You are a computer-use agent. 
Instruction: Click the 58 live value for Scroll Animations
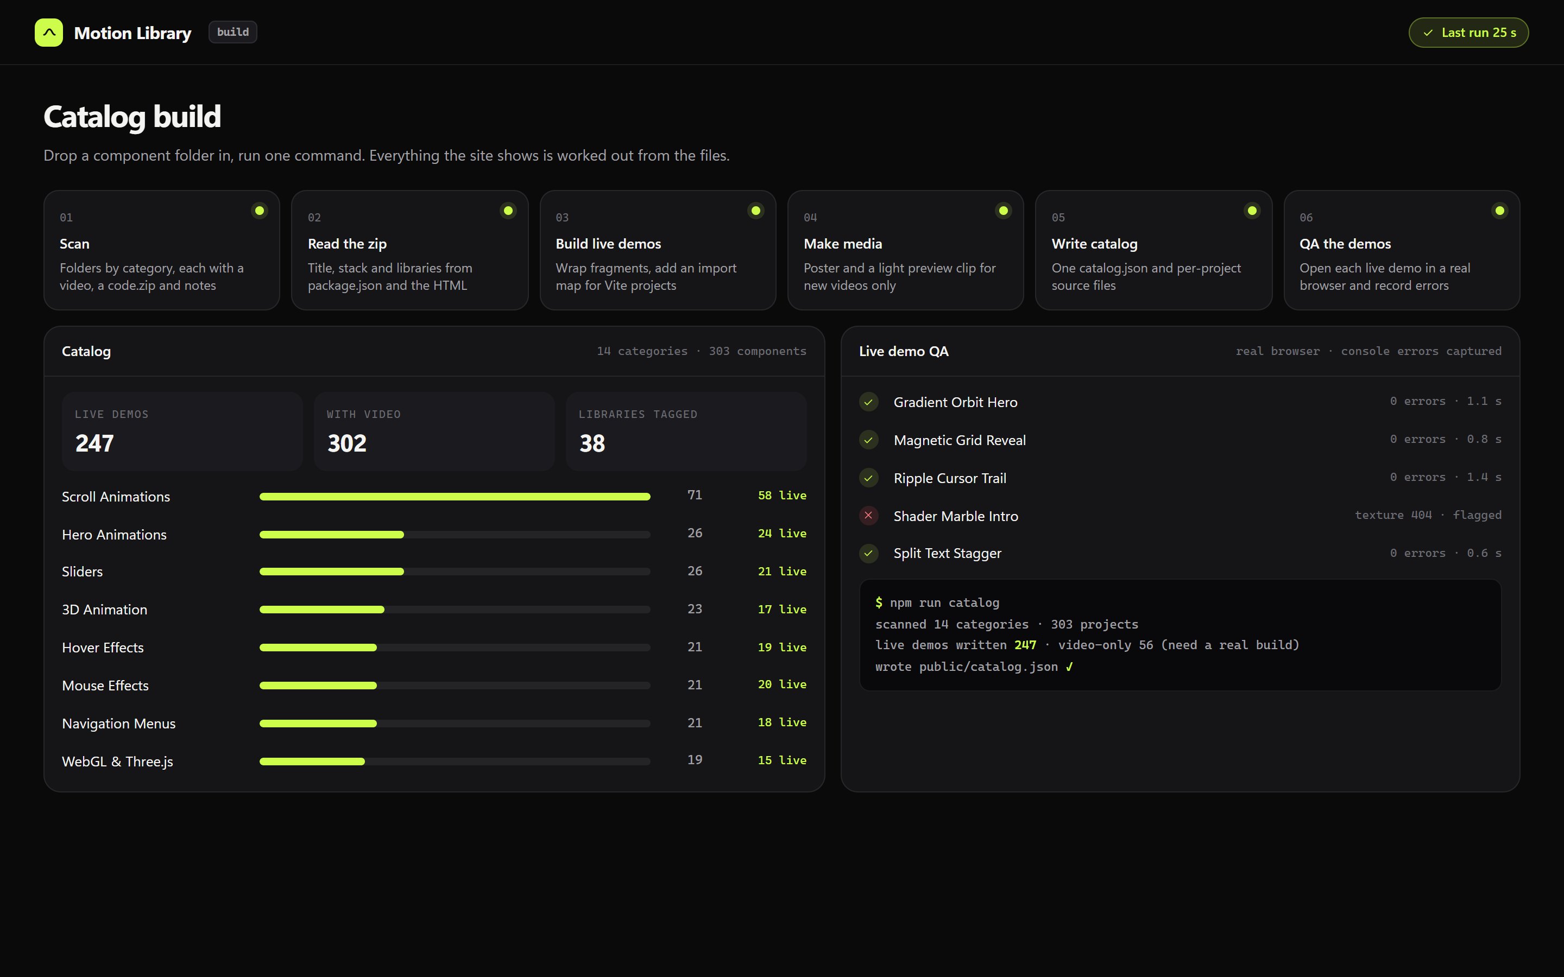coord(782,496)
